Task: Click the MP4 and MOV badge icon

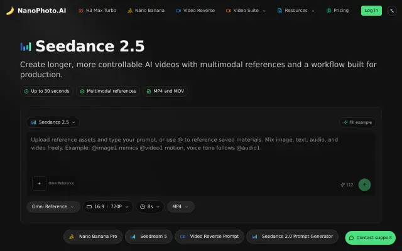Action: tap(149, 92)
